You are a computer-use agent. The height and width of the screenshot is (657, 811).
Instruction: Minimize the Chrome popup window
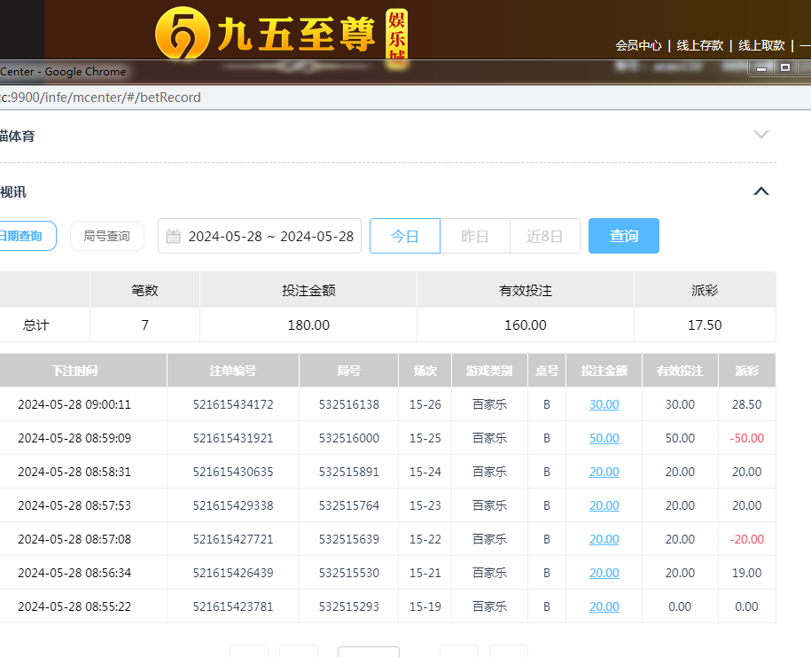[760, 67]
